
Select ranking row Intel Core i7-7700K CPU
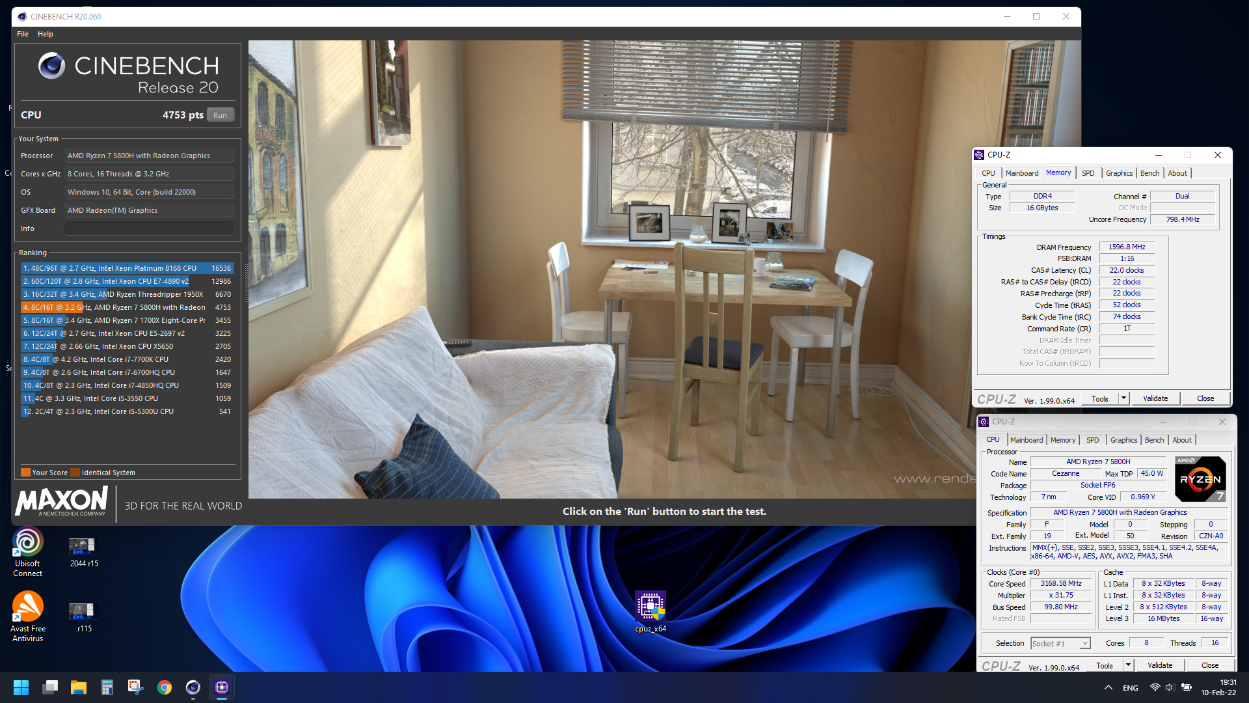coord(127,359)
